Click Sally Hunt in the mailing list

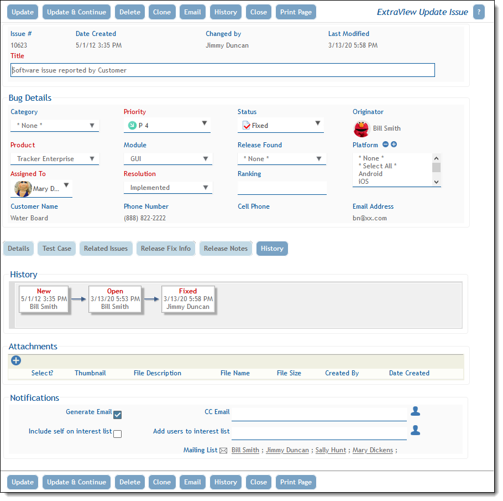coord(331,450)
